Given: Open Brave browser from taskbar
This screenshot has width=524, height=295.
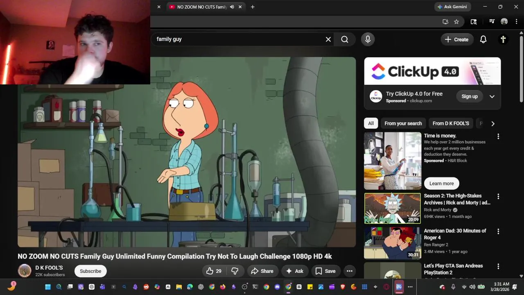Looking at the screenshot, I should [x=343, y=287].
